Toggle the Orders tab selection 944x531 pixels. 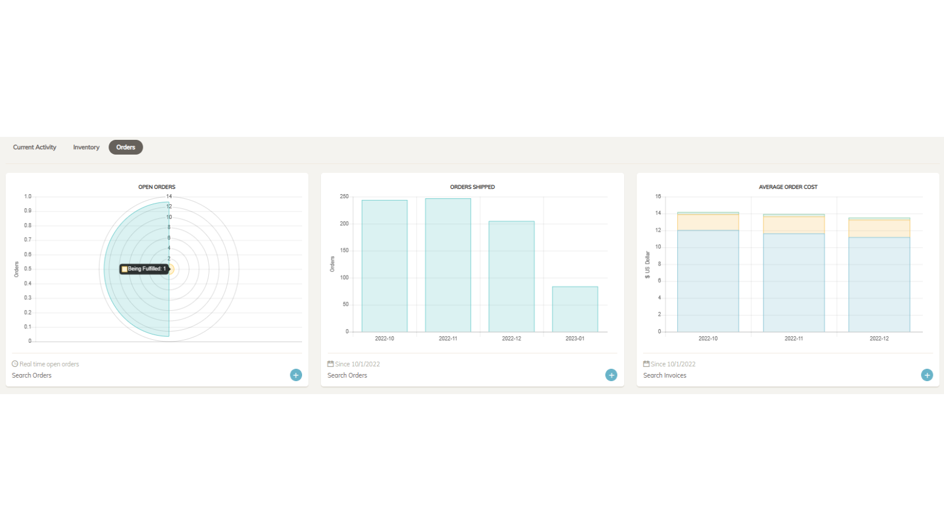pyautogui.click(x=126, y=147)
